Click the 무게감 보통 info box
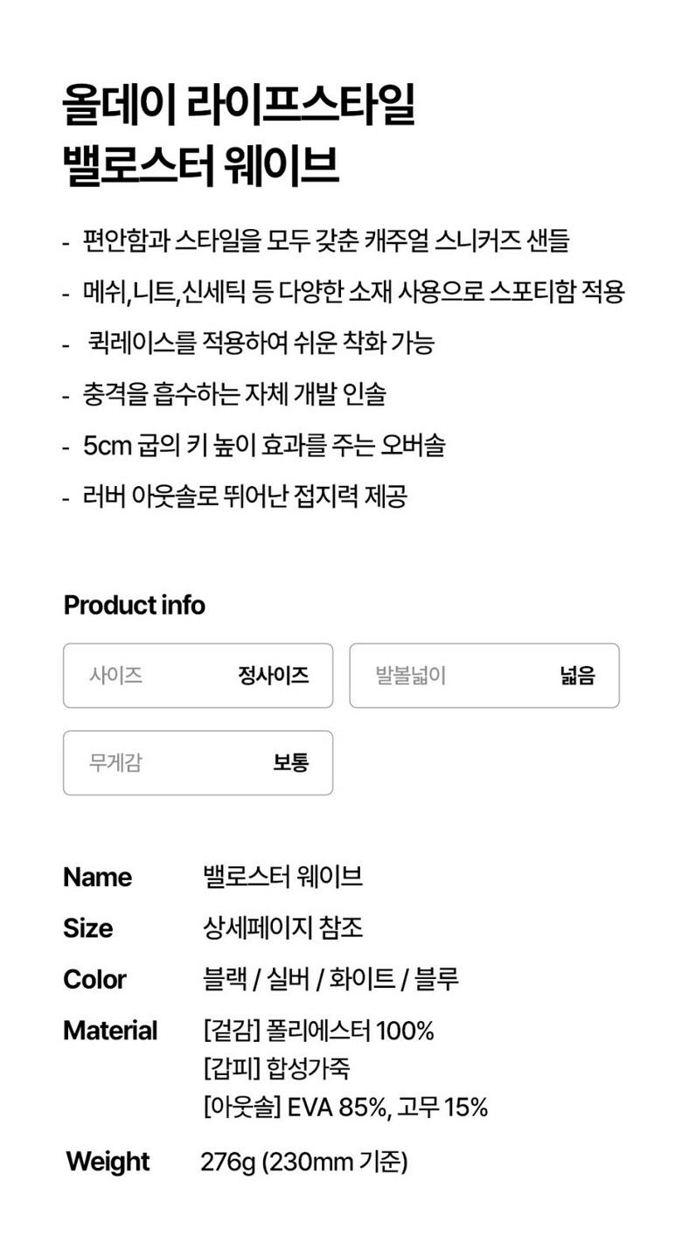This screenshot has height=1236, width=682. [198, 762]
